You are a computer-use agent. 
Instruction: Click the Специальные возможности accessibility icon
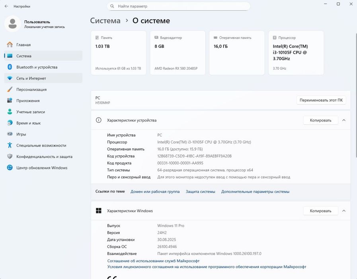(x=10, y=145)
